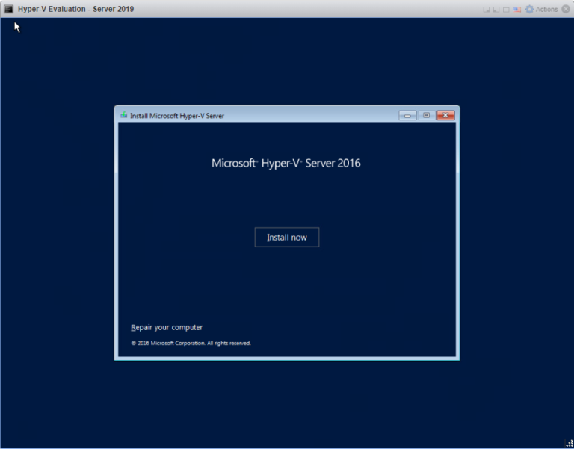Click the resize grip at the console's bottom-right corner

(570, 443)
